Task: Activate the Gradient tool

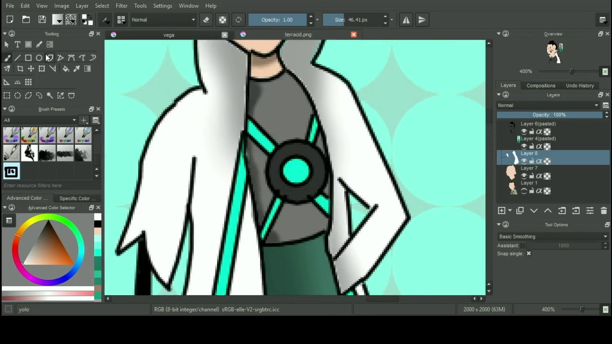Action: [x=87, y=69]
